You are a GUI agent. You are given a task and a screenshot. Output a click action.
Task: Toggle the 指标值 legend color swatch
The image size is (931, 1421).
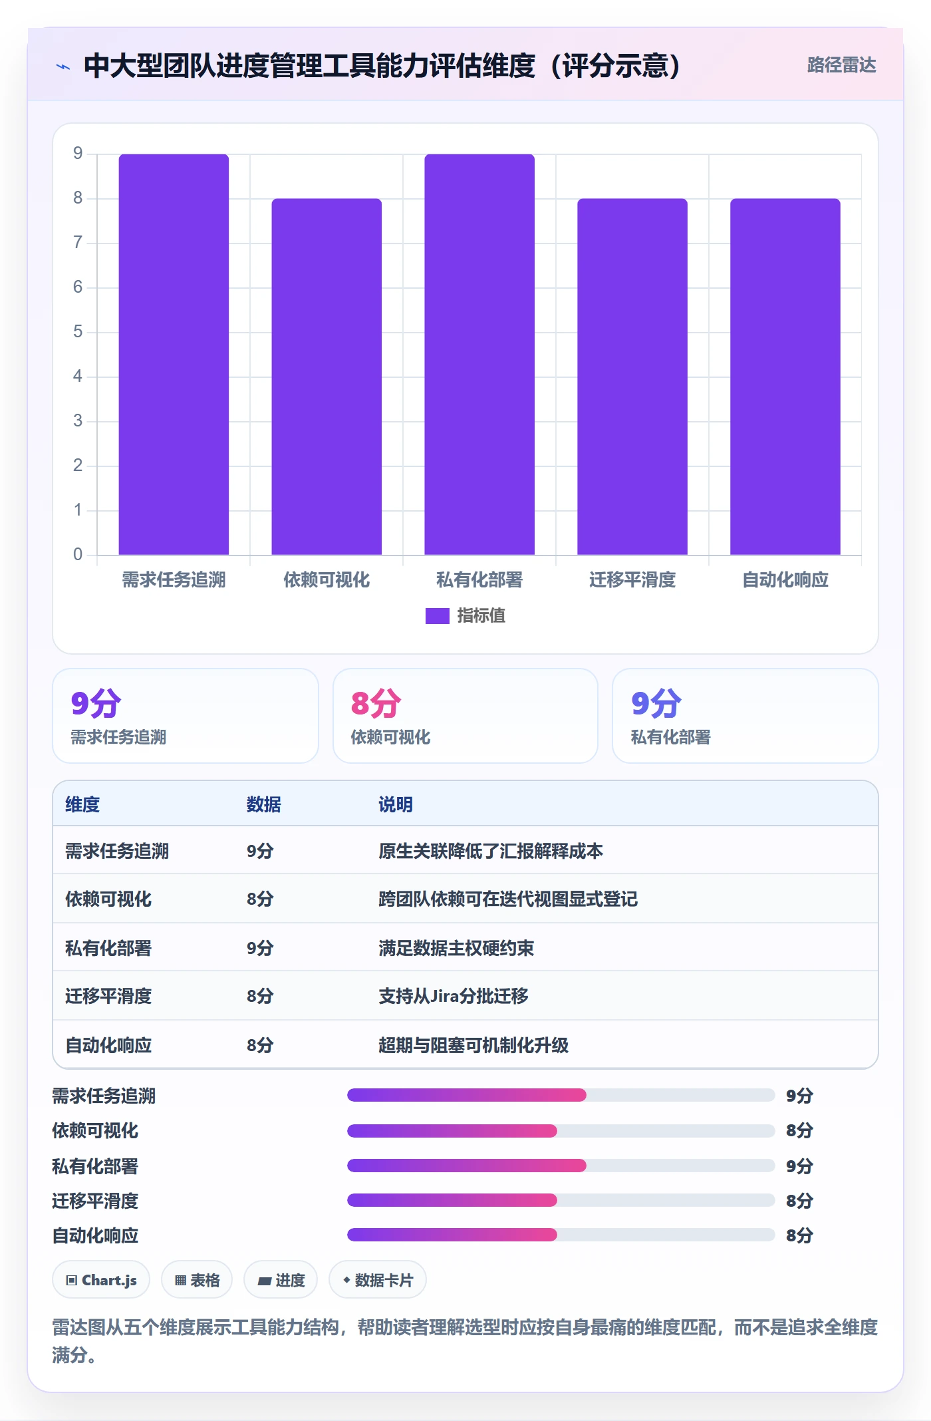(437, 616)
